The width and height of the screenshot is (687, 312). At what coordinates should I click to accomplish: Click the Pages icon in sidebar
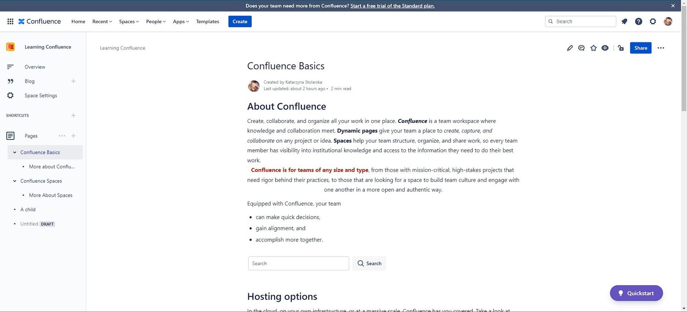(10, 136)
